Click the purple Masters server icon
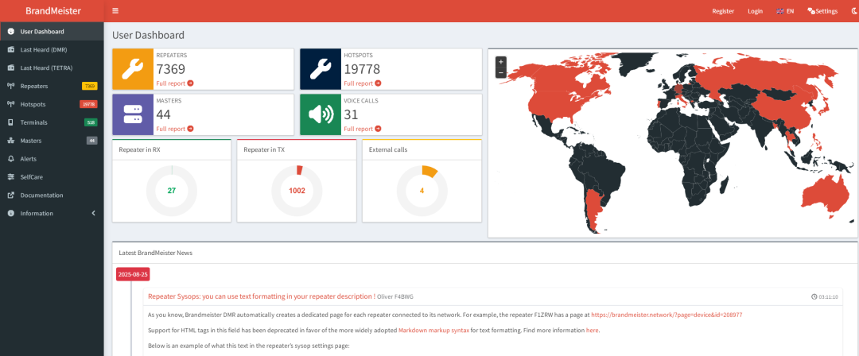 coord(133,114)
